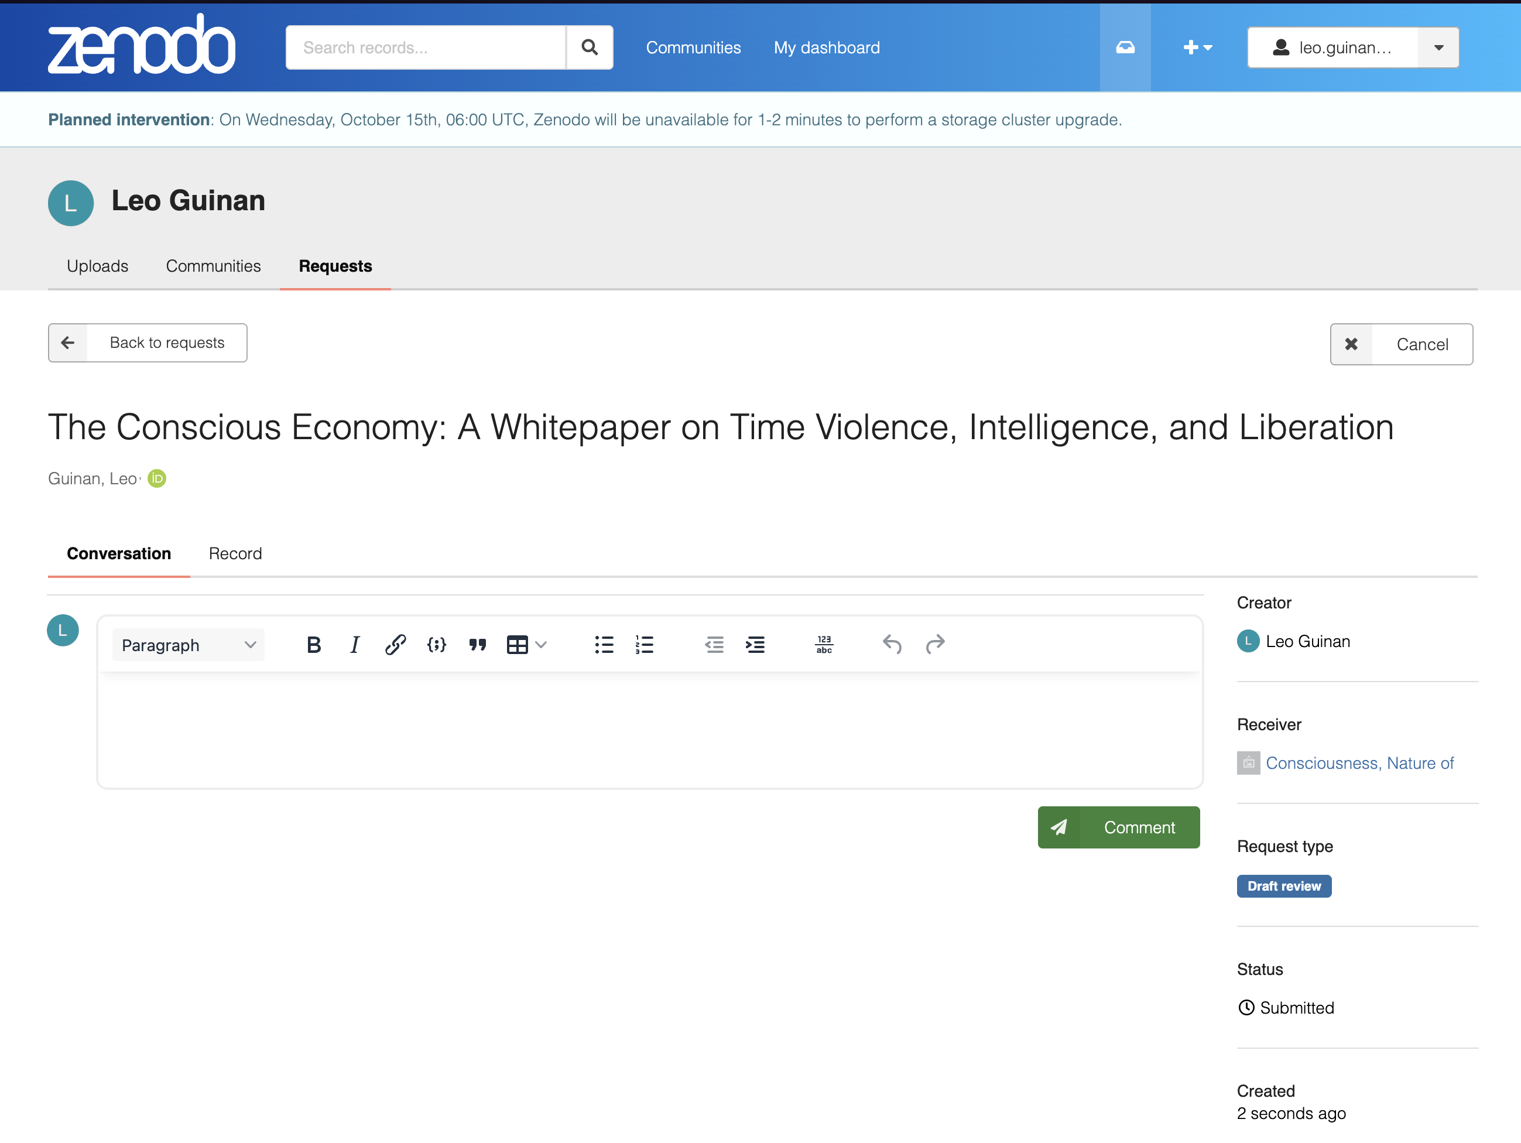Open the Uploads dashboard tab
1521x1143 pixels.
click(x=97, y=266)
